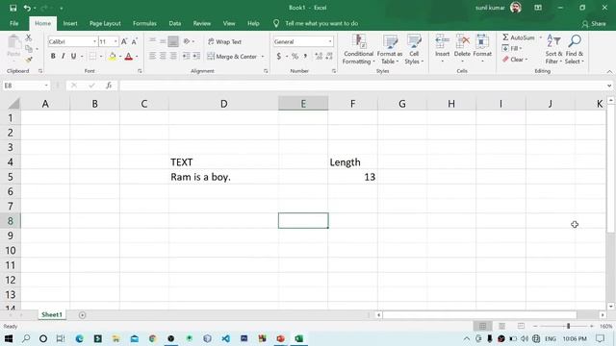The height and width of the screenshot is (346, 616).
Task: Click the Save icon in the title bar
Action: (13, 8)
